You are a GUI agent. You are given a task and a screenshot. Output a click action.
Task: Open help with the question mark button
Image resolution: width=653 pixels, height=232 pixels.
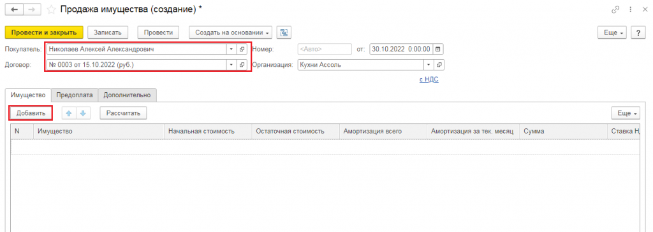point(638,33)
